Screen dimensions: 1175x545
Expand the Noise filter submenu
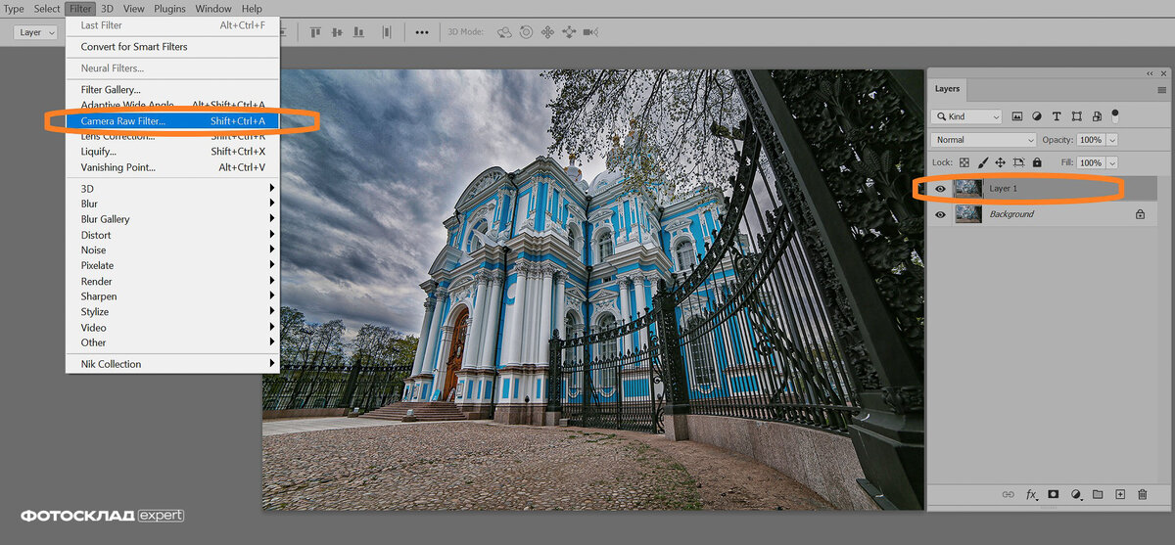click(172, 250)
